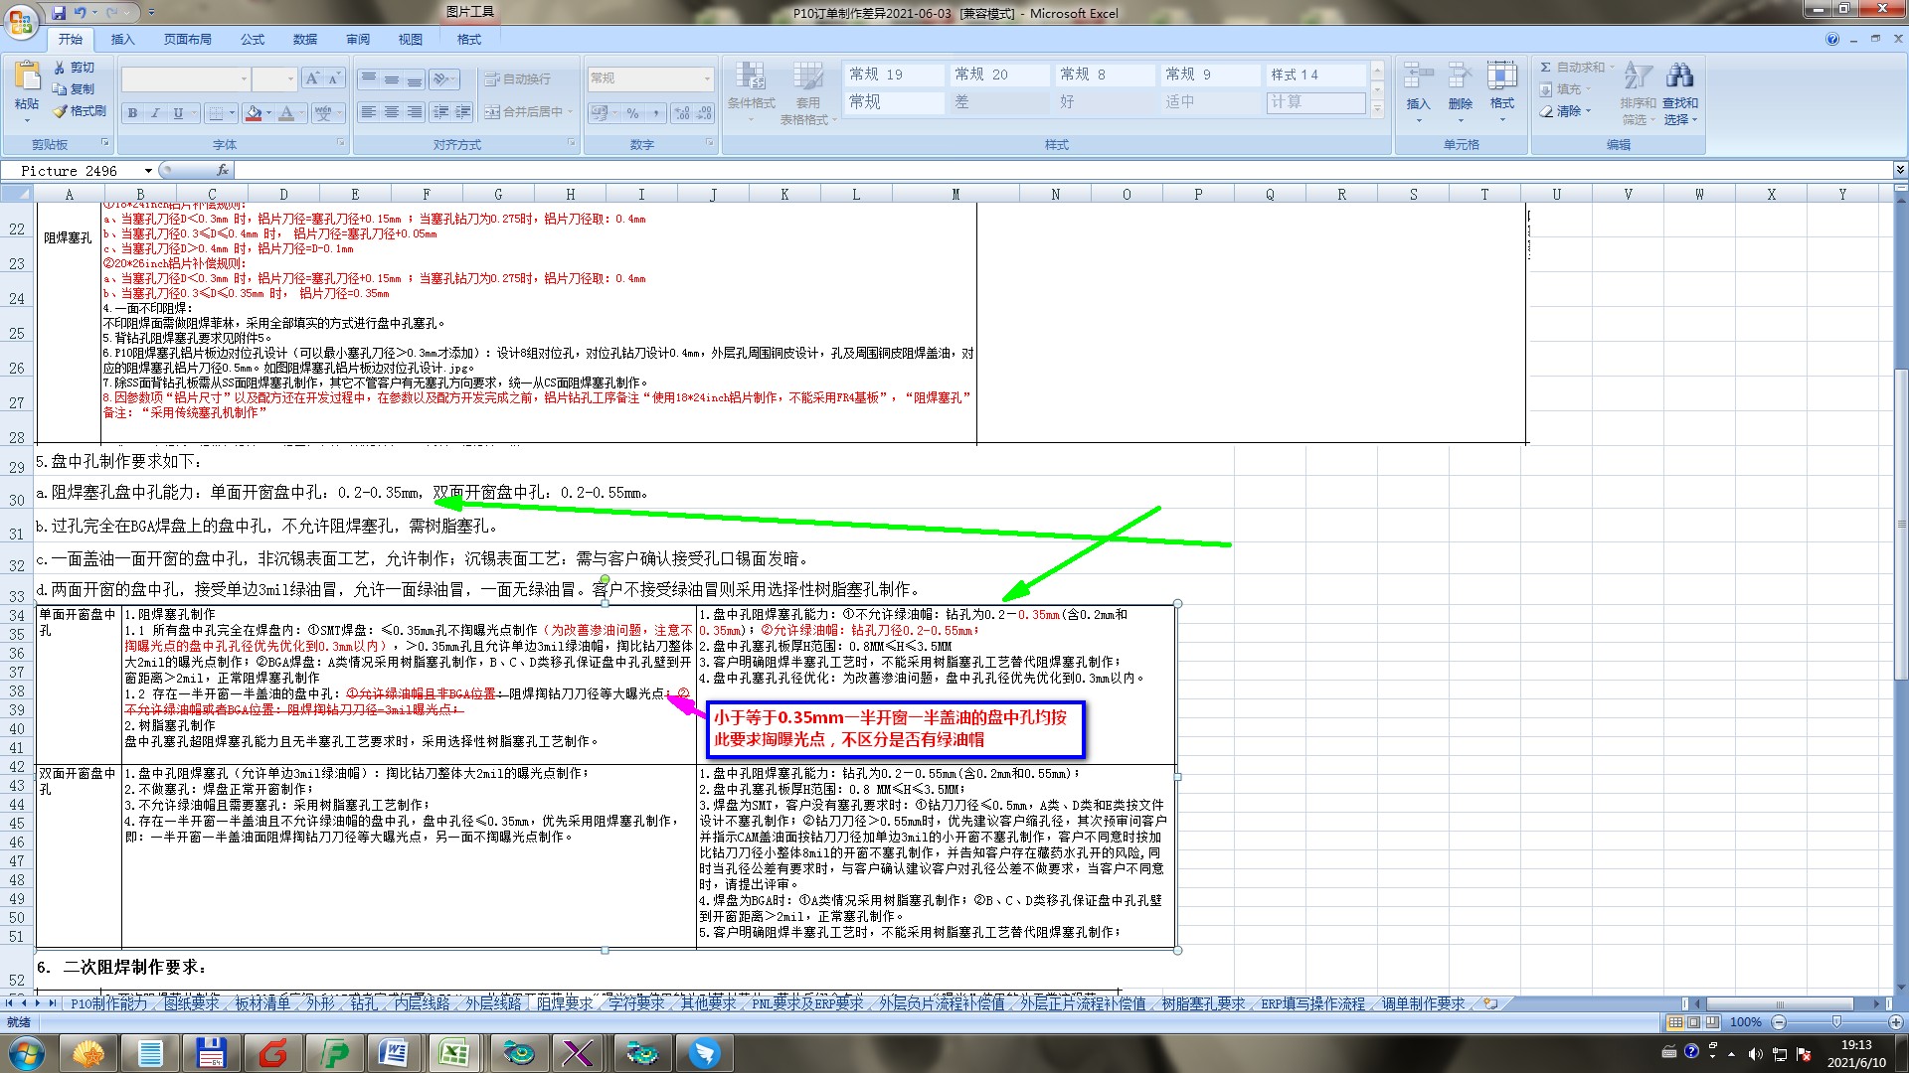This screenshot has width=1909, height=1073.
Task: Click the Insert cells (插入) icon
Action: pyautogui.click(x=1418, y=77)
